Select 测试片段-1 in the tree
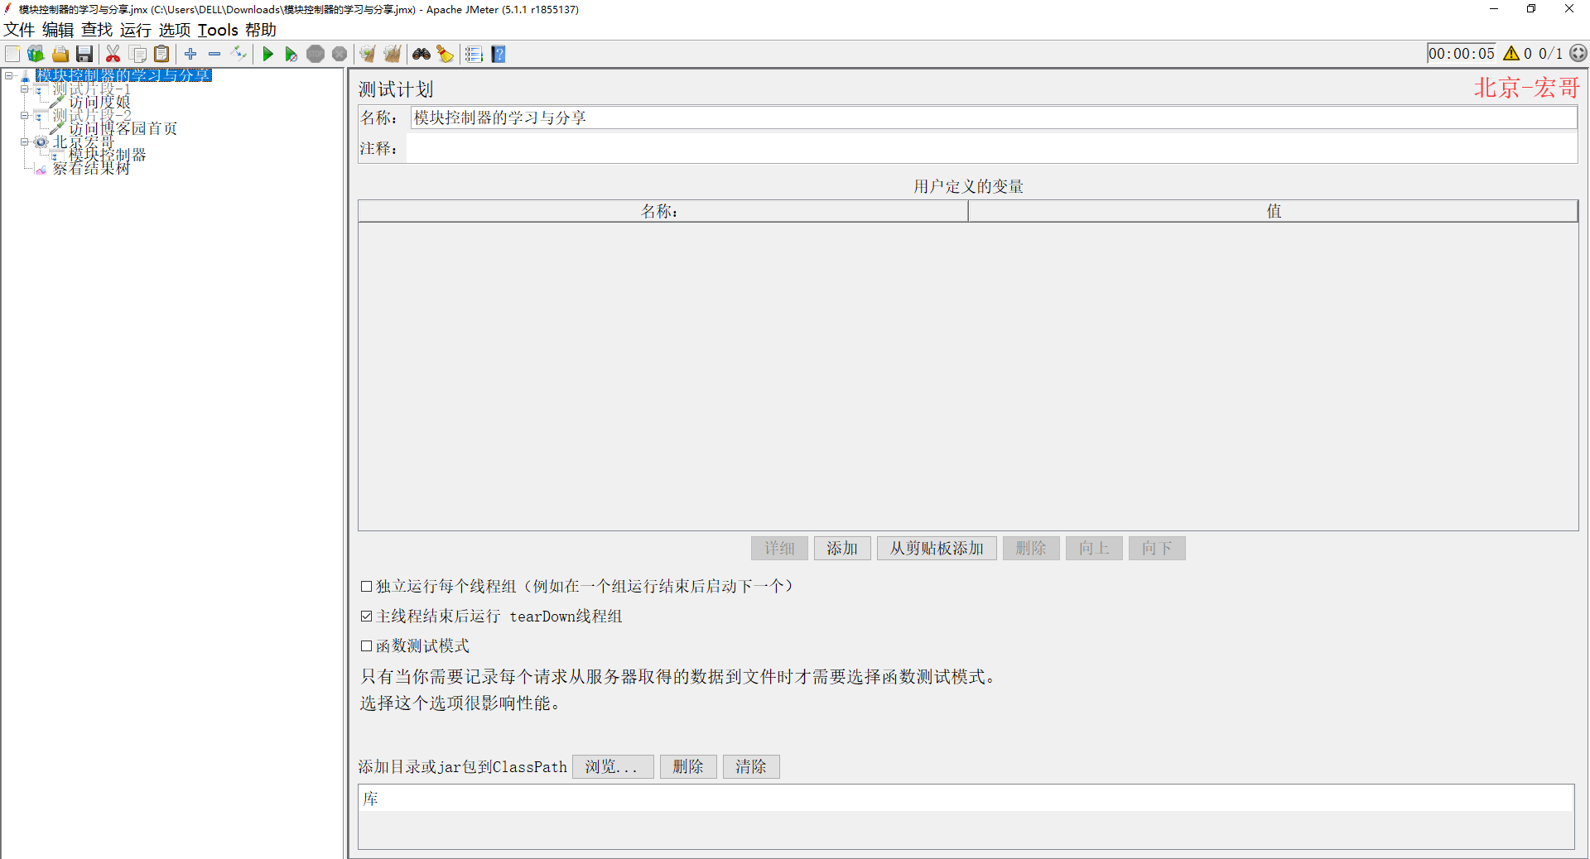This screenshot has height=859, width=1590. [91, 89]
